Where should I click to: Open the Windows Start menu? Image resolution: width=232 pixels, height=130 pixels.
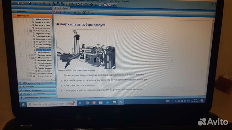(x=23, y=104)
